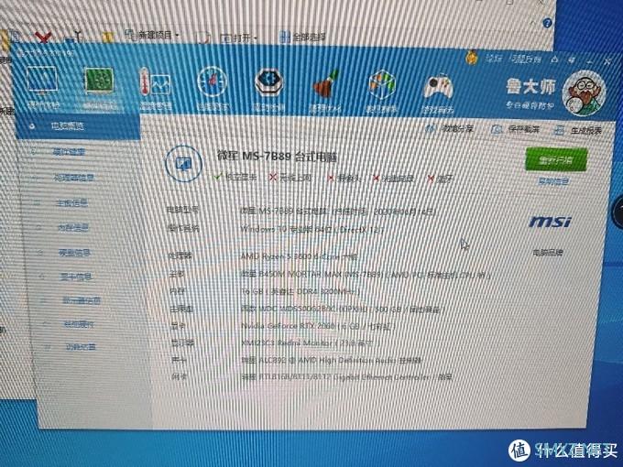Click 全部选择 in Explorer window
Screen dimensions: 623x467
[310, 38]
